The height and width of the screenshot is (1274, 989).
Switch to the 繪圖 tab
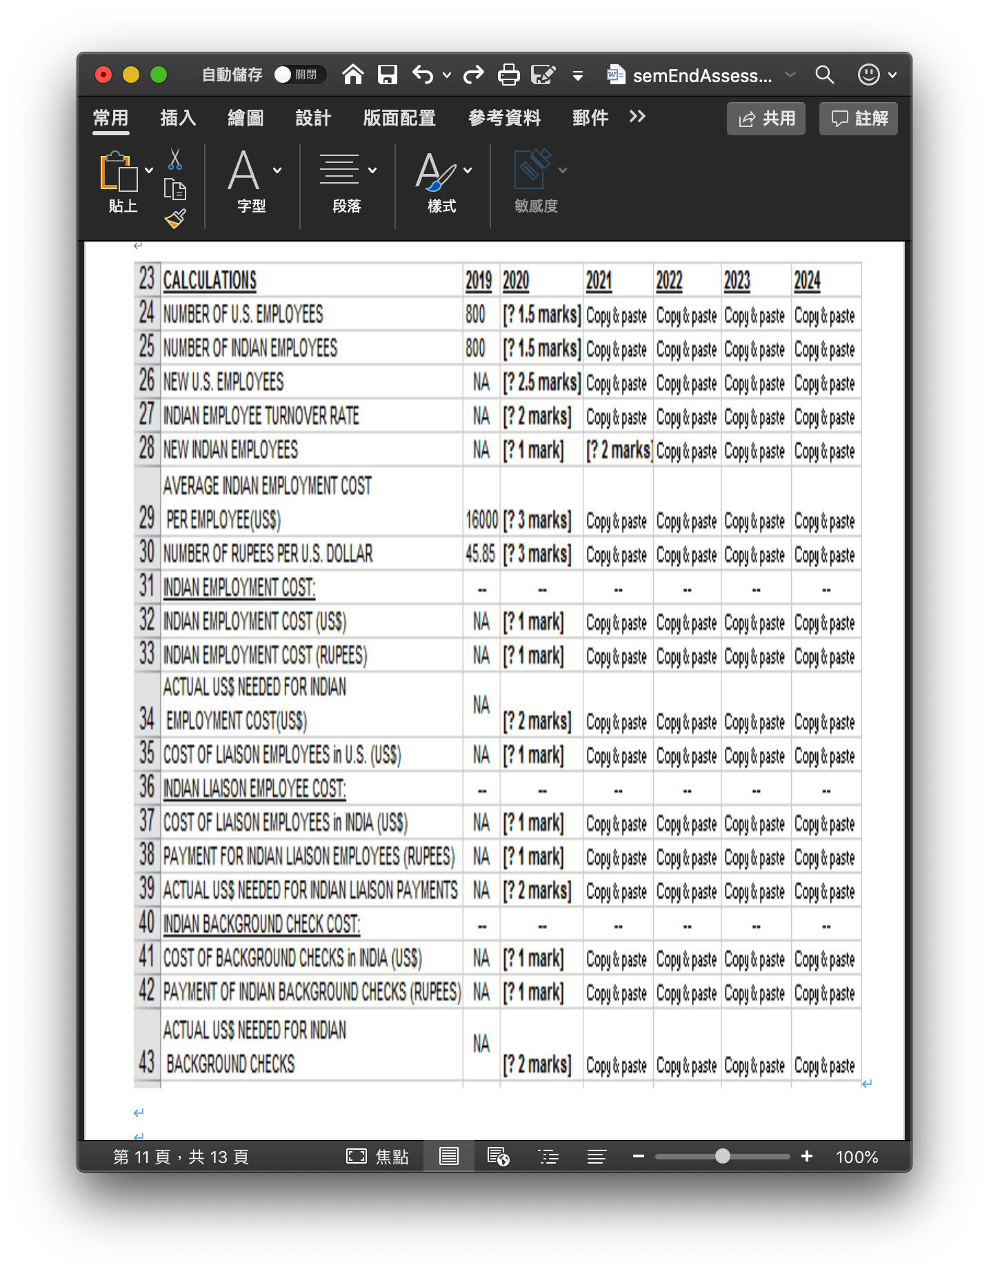[246, 119]
